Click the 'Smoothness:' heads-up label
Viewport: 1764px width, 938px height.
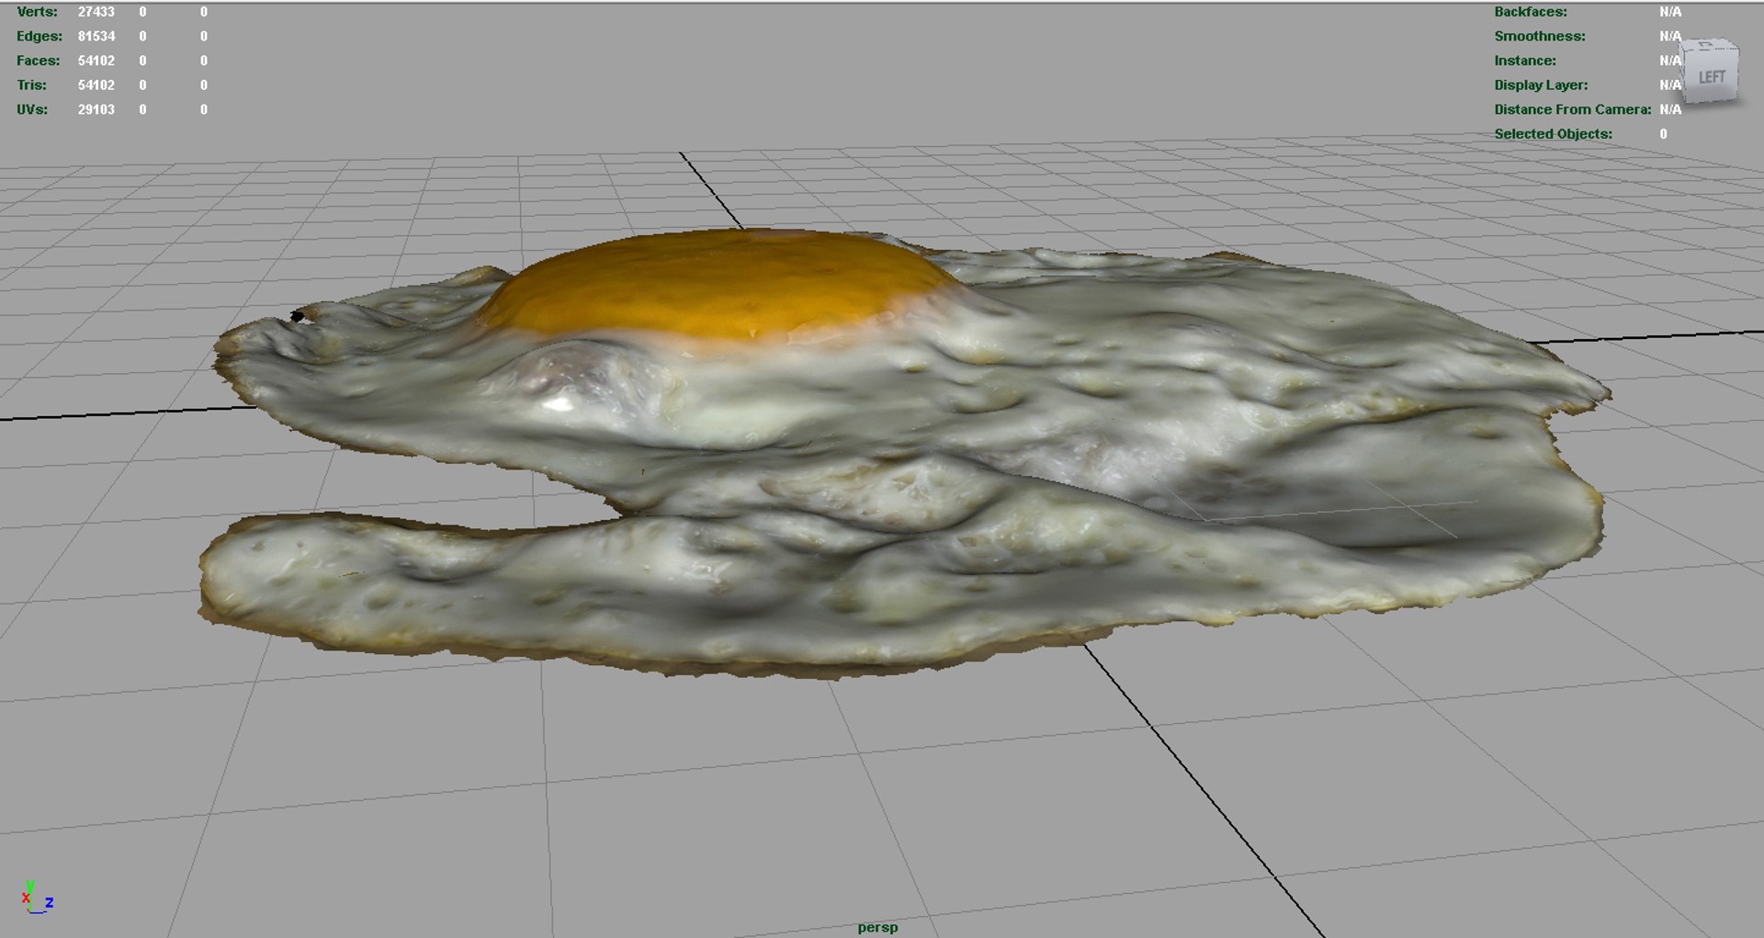(1540, 36)
